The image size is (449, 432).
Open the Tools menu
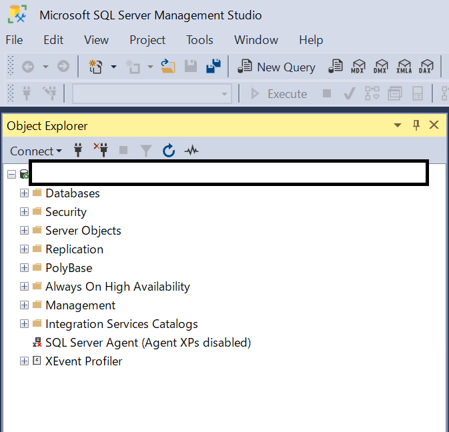click(x=199, y=40)
